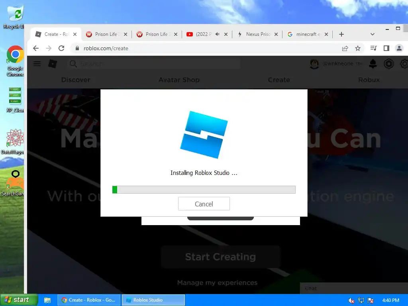Click the 4:40 PM clock
This screenshot has width=408, height=306.
tap(390, 300)
